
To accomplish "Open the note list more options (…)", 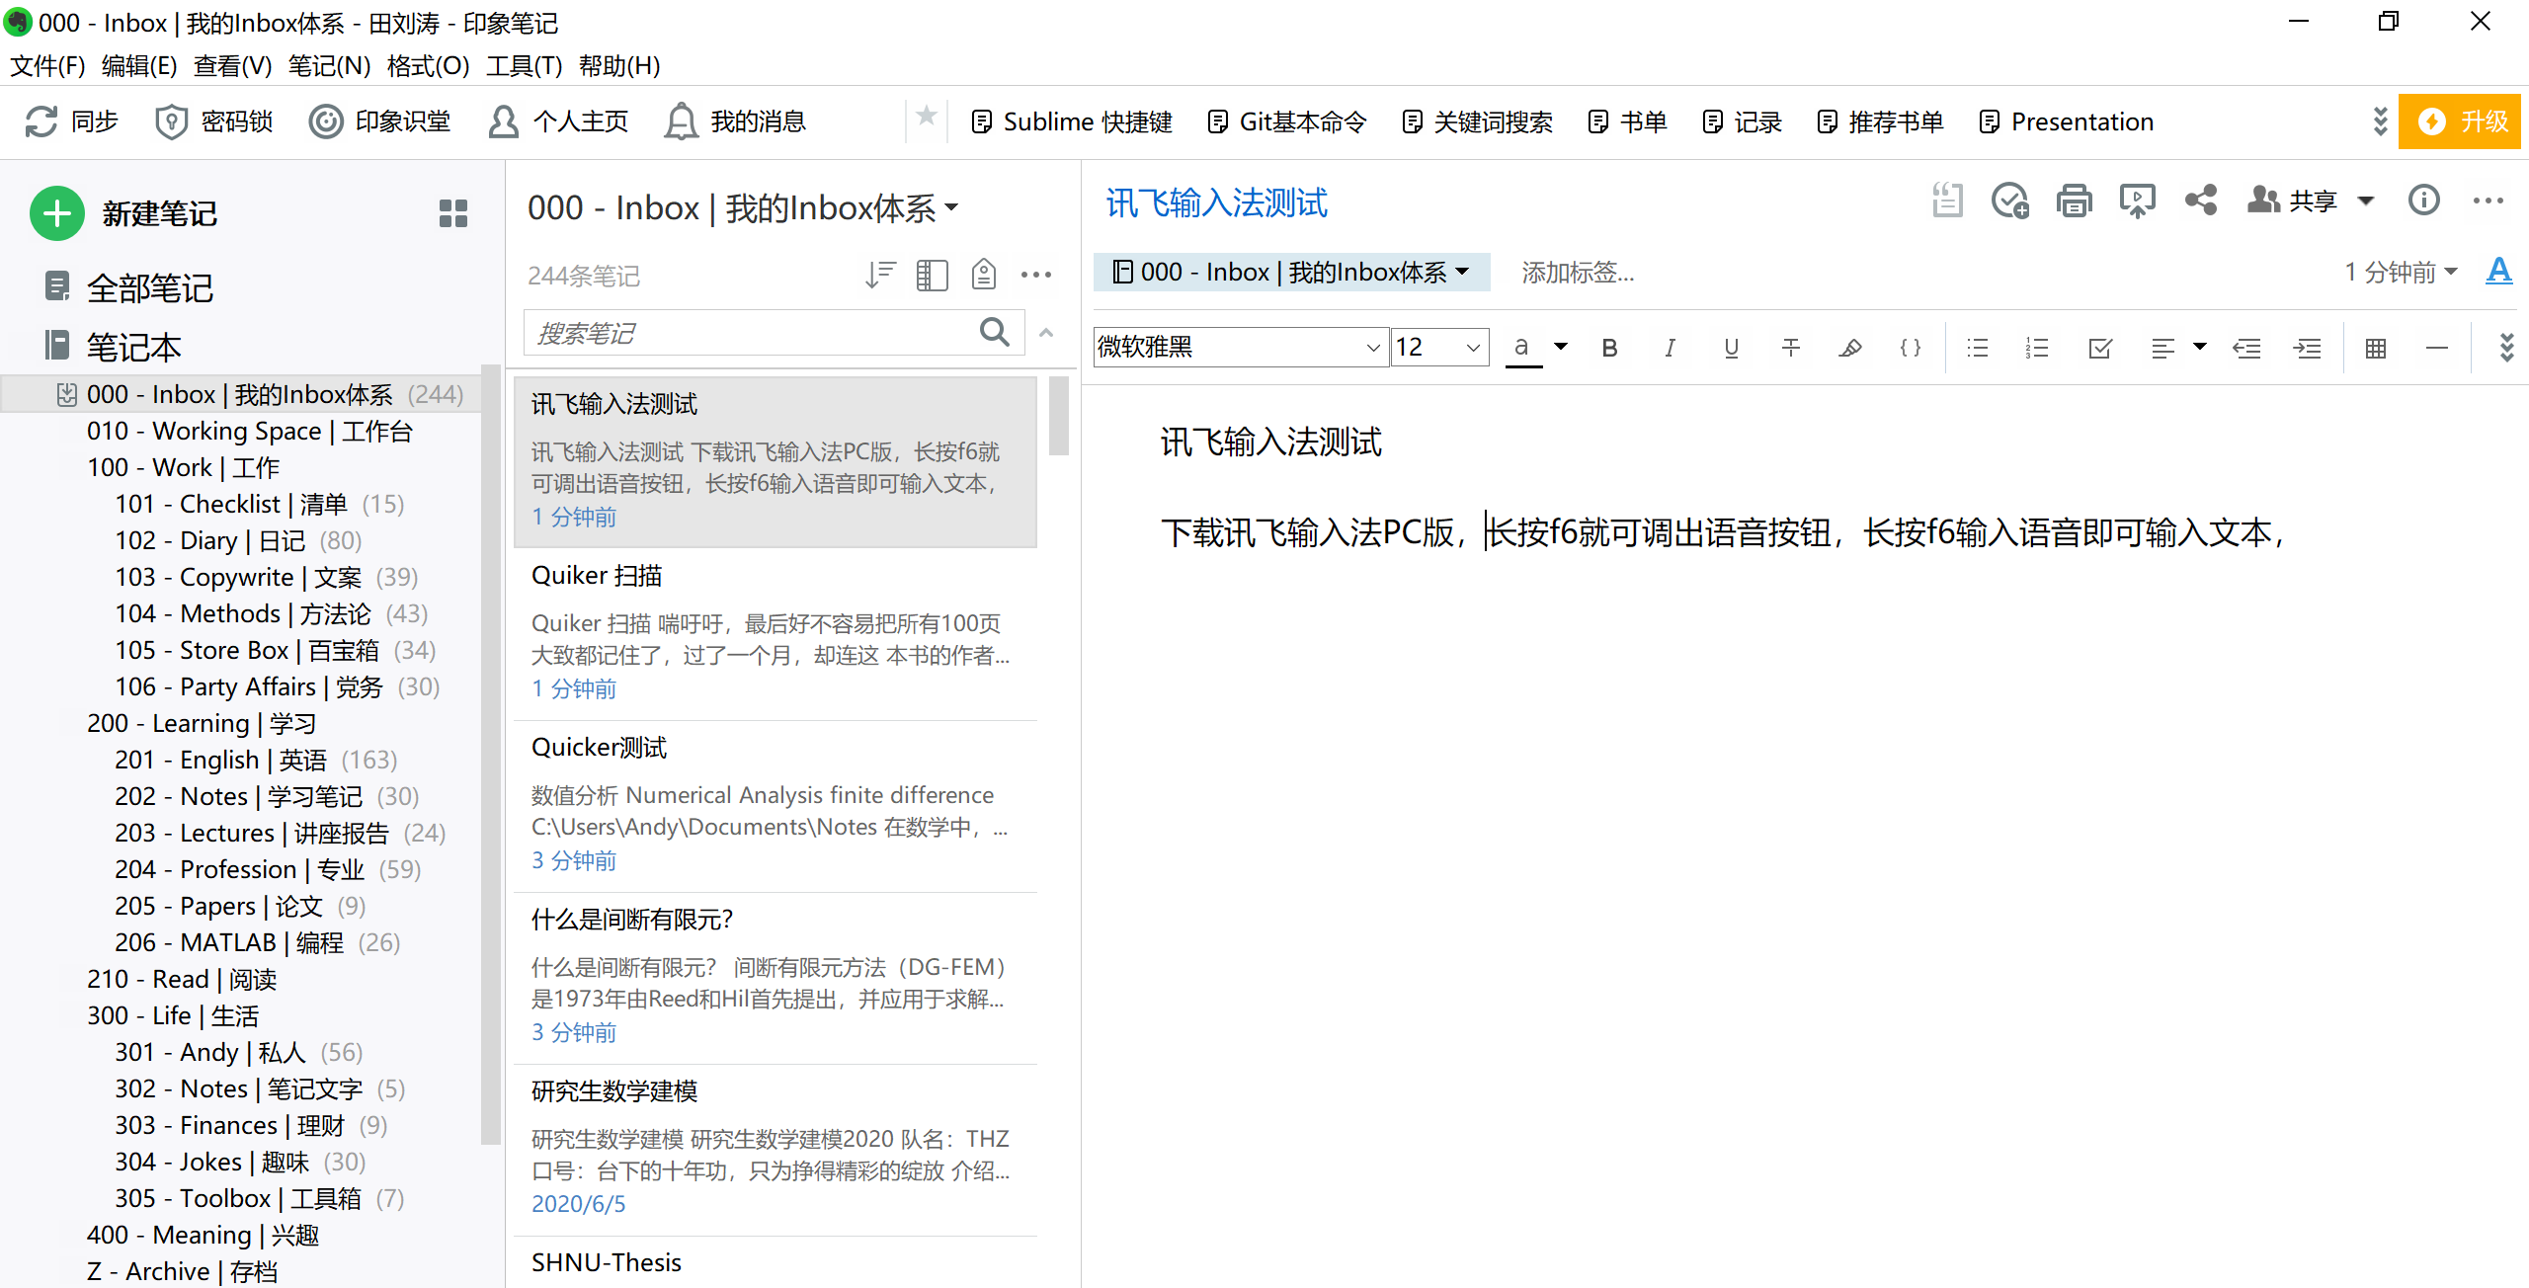I will (1036, 275).
